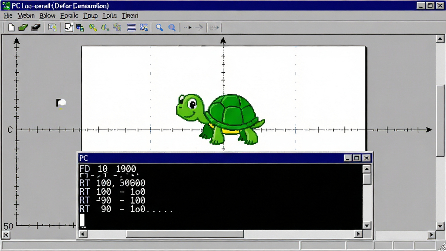Click the blue overlapping windows toolbar icon
Screen dimensions: 446x251
coord(81,27)
